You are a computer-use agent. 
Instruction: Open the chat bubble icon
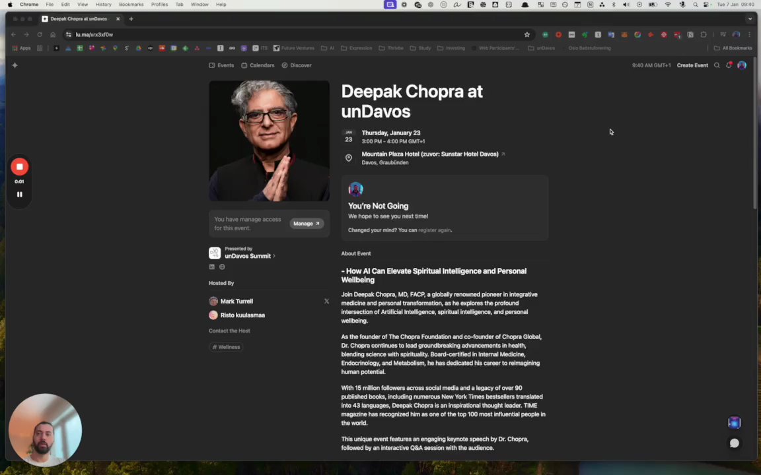point(735,443)
